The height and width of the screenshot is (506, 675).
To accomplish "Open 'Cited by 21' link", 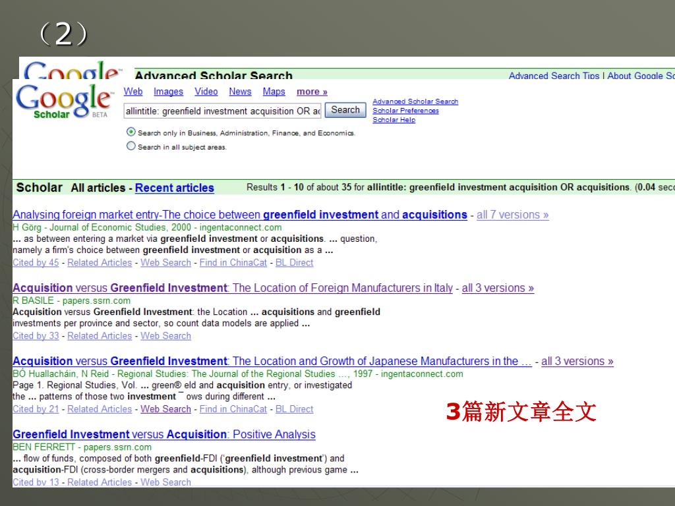I will [x=36, y=408].
